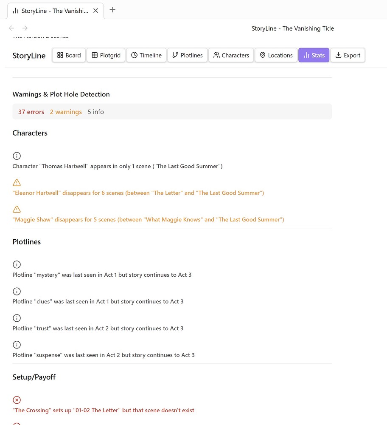Click the 2 warnings filter
This screenshot has height=425, width=387.
click(x=66, y=112)
